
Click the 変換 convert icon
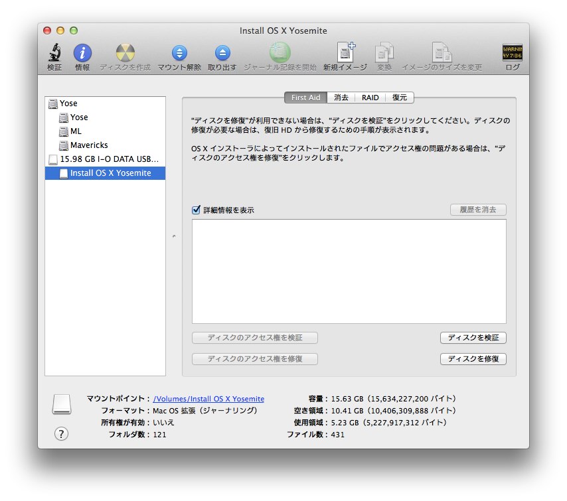click(384, 53)
